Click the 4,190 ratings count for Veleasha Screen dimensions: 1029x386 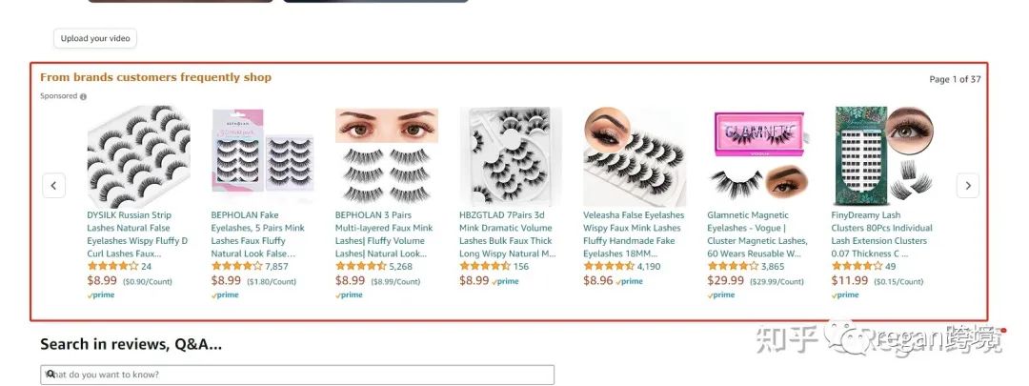click(649, 267)
